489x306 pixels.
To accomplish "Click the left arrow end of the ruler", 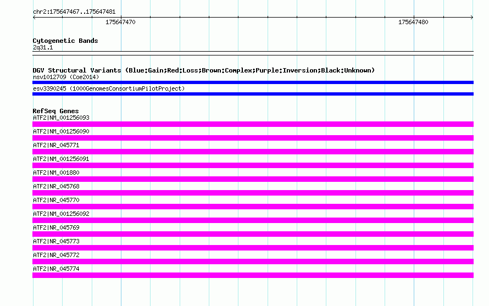I will pyautogui.click(x=34, y=17).
